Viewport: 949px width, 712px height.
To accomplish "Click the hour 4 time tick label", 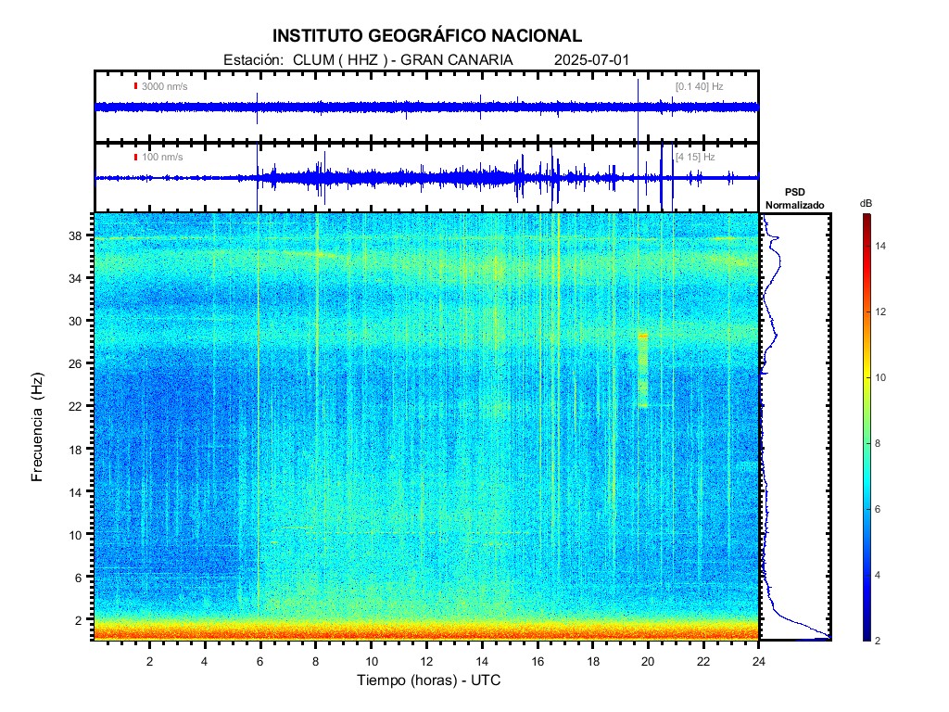I will point(205,661).
